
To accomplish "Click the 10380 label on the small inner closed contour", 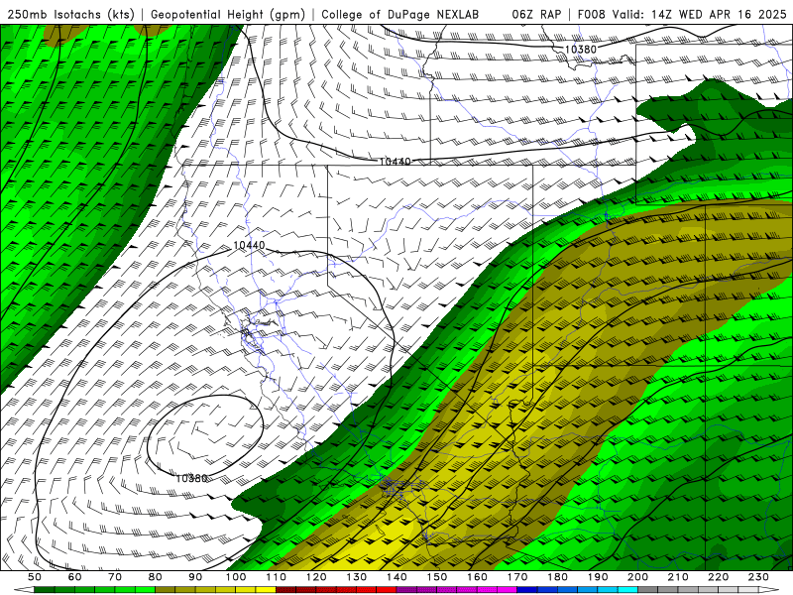I will (x=191, y=478).
